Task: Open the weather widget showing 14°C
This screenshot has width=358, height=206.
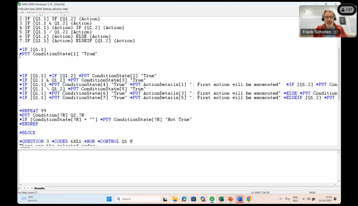Action: (x=29, y=199)
